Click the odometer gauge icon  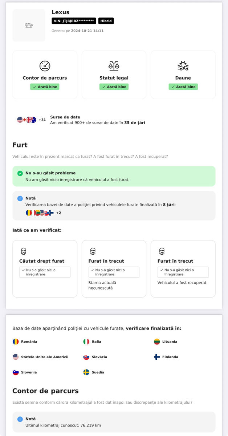coord(45,66)
